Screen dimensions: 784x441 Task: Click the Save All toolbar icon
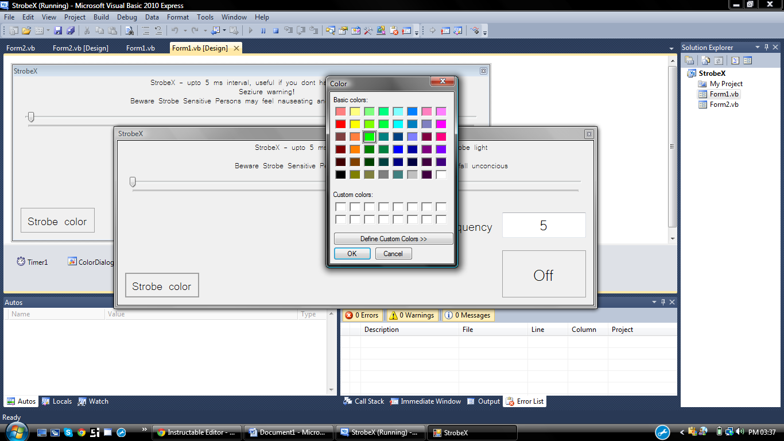71,30
